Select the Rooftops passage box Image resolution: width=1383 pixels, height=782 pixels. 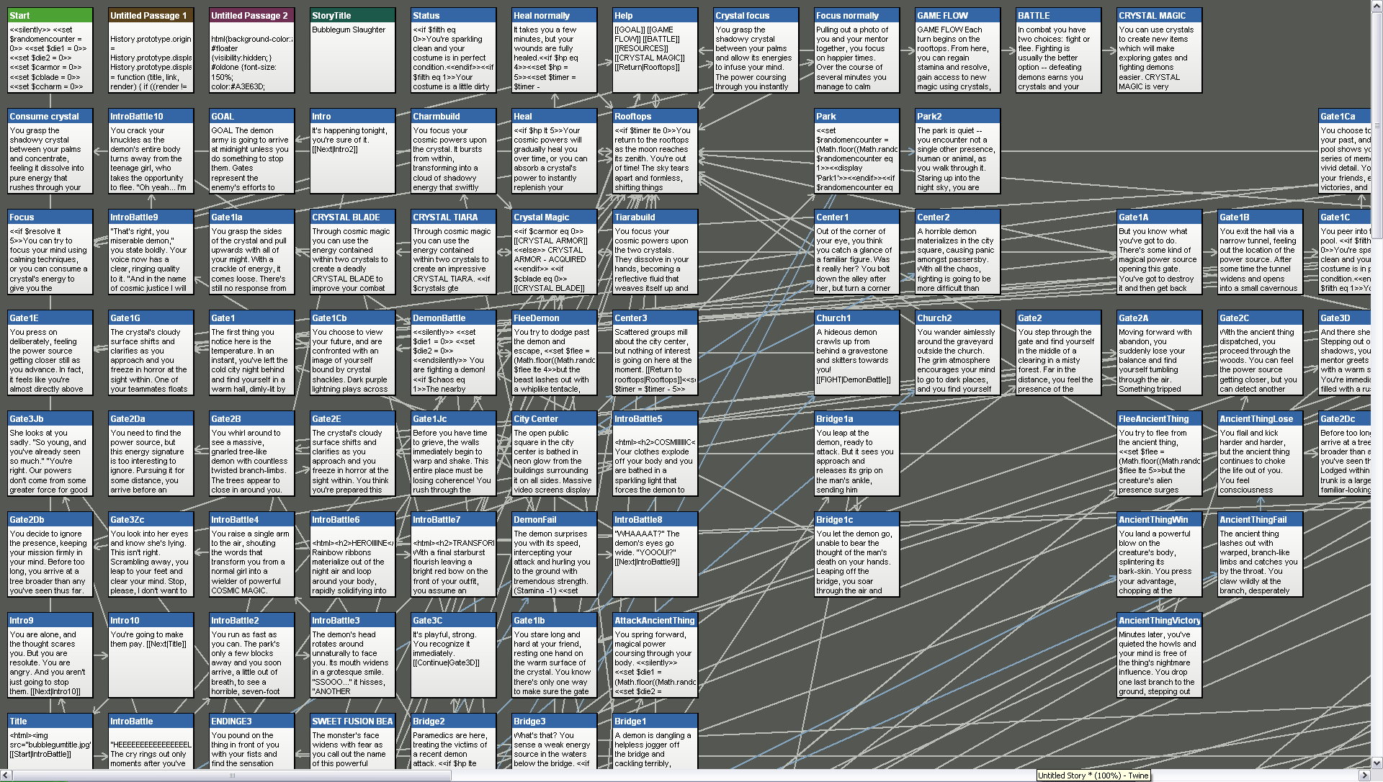(x=655, y=151)
